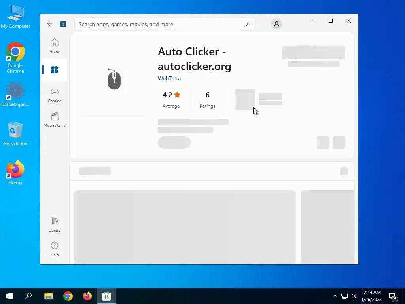
Task: Close the Microsoft Store window
Action: click(349, 21)
